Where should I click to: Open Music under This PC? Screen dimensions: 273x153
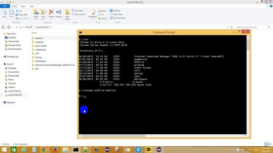[11, 79]
